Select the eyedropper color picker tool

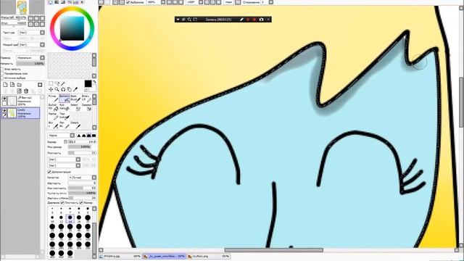[75, 89]
